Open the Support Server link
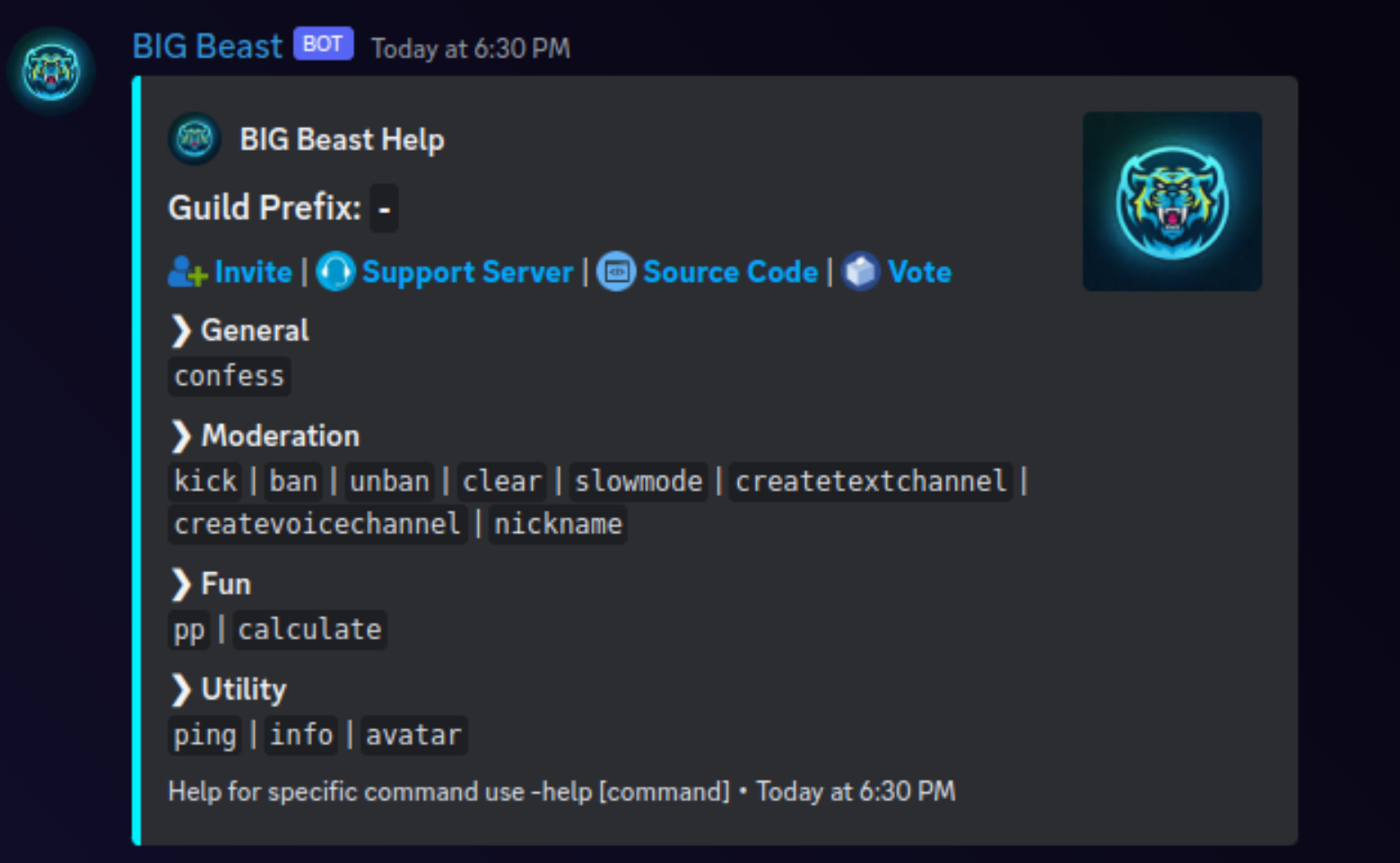The image size is (1400, 863). 467,272
